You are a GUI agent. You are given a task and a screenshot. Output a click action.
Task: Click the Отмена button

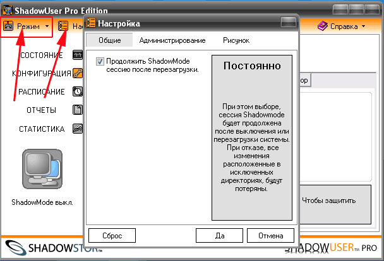coord(270,236)
